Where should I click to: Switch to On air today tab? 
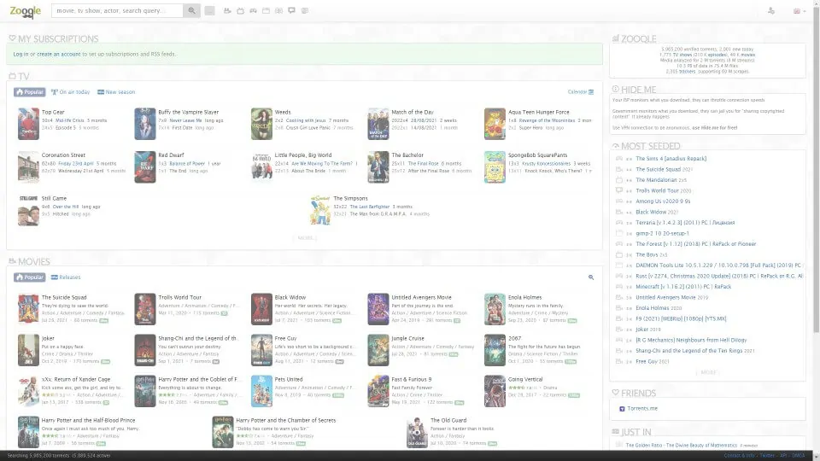pos(70,92)
